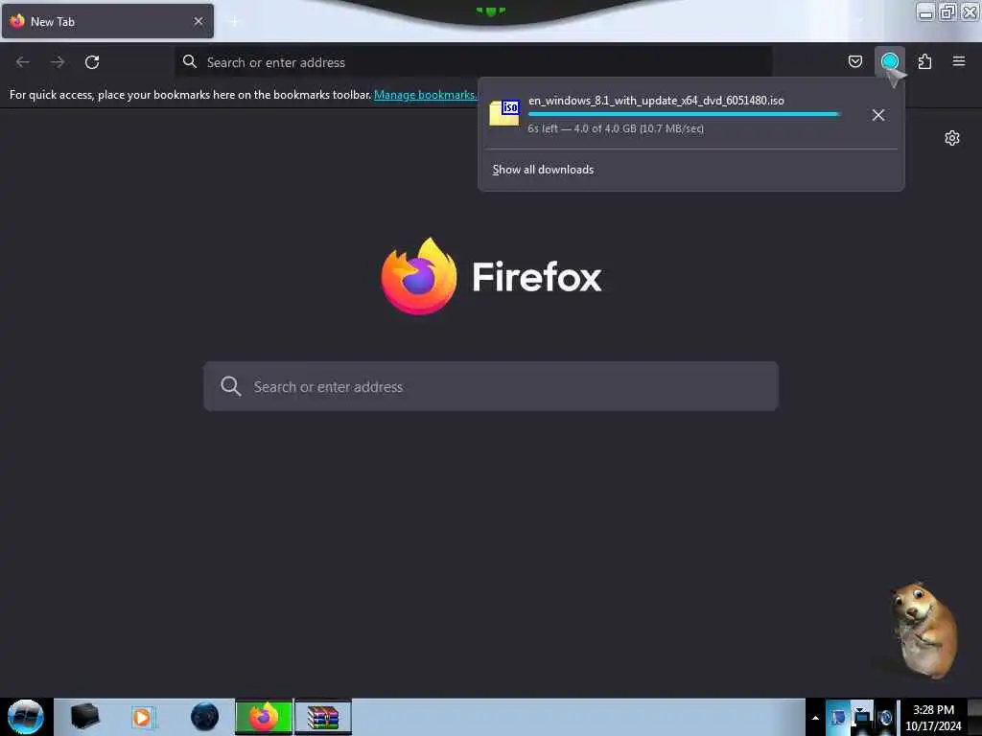Open New Tab page settings gear
This screenshot has width=982, height=736.
pyautogui.click(x=952, y=138)
